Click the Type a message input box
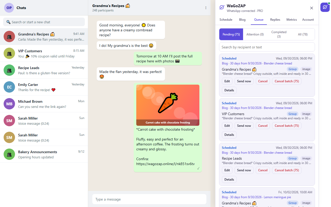The width and height of the screenshot is (331, 207). pyautogui.click(x=149, y=199)
